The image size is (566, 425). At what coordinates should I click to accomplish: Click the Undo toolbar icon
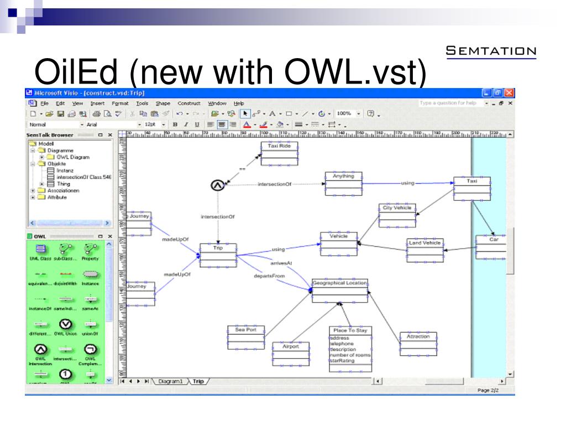point(180,114)
